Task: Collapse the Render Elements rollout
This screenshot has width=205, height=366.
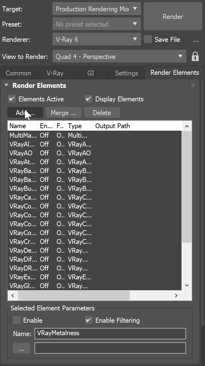Action: [x=6, y=85]
